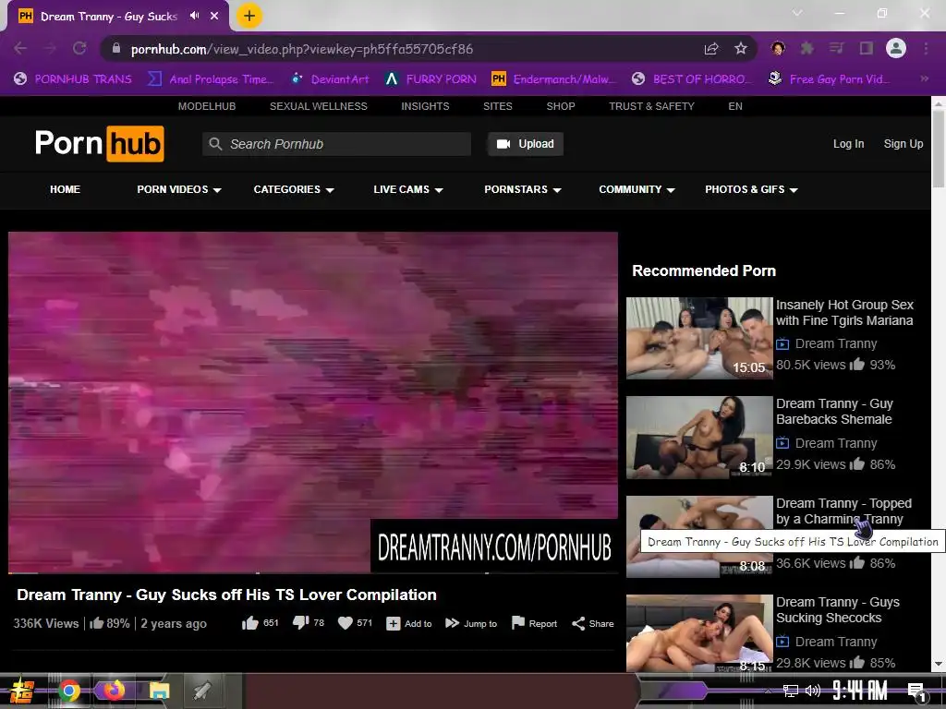Click the Firefox icon in the taskbar
This screenshot has width=946, height=709.
coord(114,691)
